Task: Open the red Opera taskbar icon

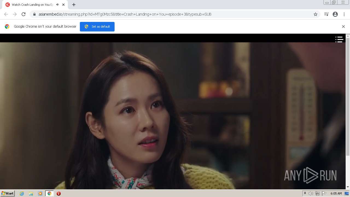Action: tap(59, 193)
